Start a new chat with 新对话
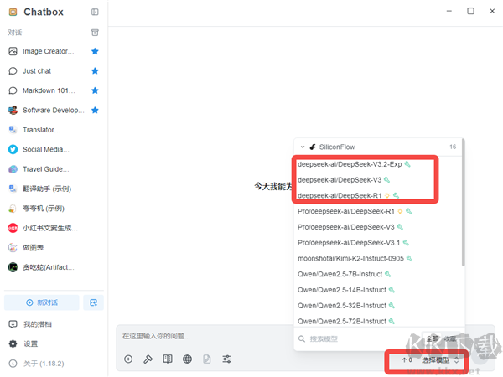This screenshot has width=503, height=377. point(42,302)
